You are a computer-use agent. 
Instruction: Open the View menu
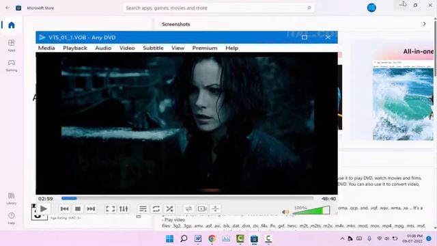178,48
